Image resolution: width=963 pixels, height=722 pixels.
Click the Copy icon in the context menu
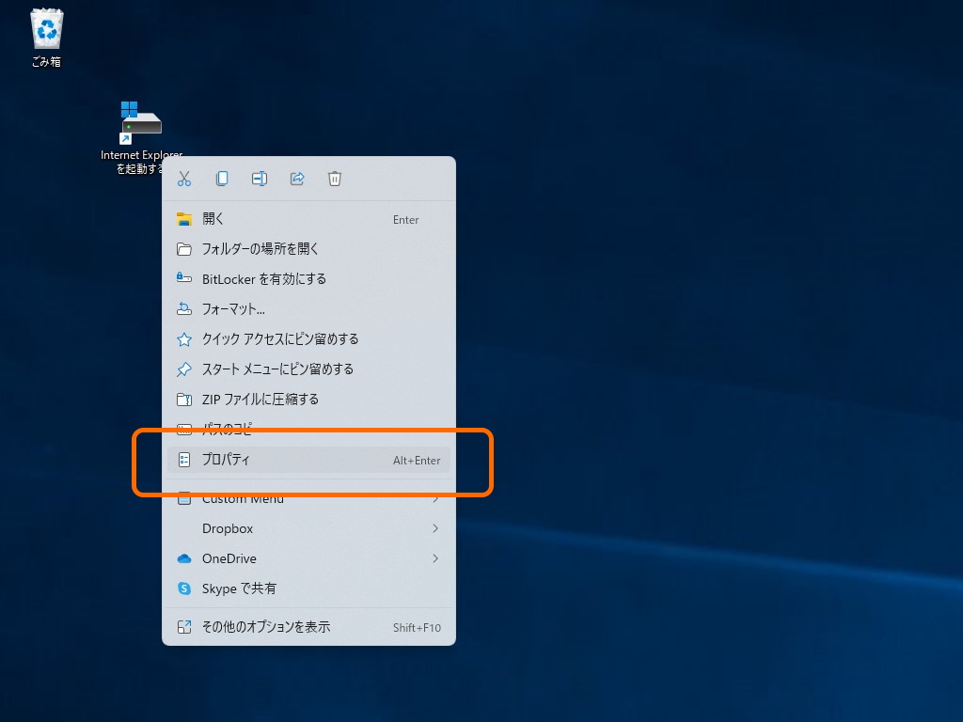222,179
